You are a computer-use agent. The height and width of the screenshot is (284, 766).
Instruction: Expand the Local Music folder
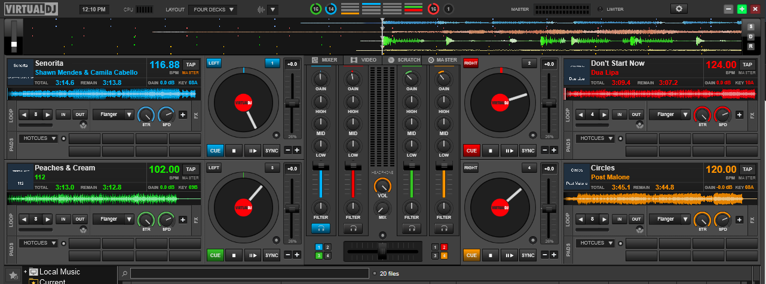click(26, 271)
